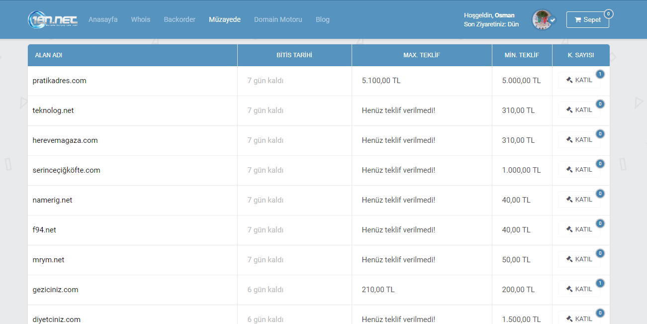Join the teknolog.net auction via KATIL
This screenshot has height=324, width=647.
pos(579,110)
